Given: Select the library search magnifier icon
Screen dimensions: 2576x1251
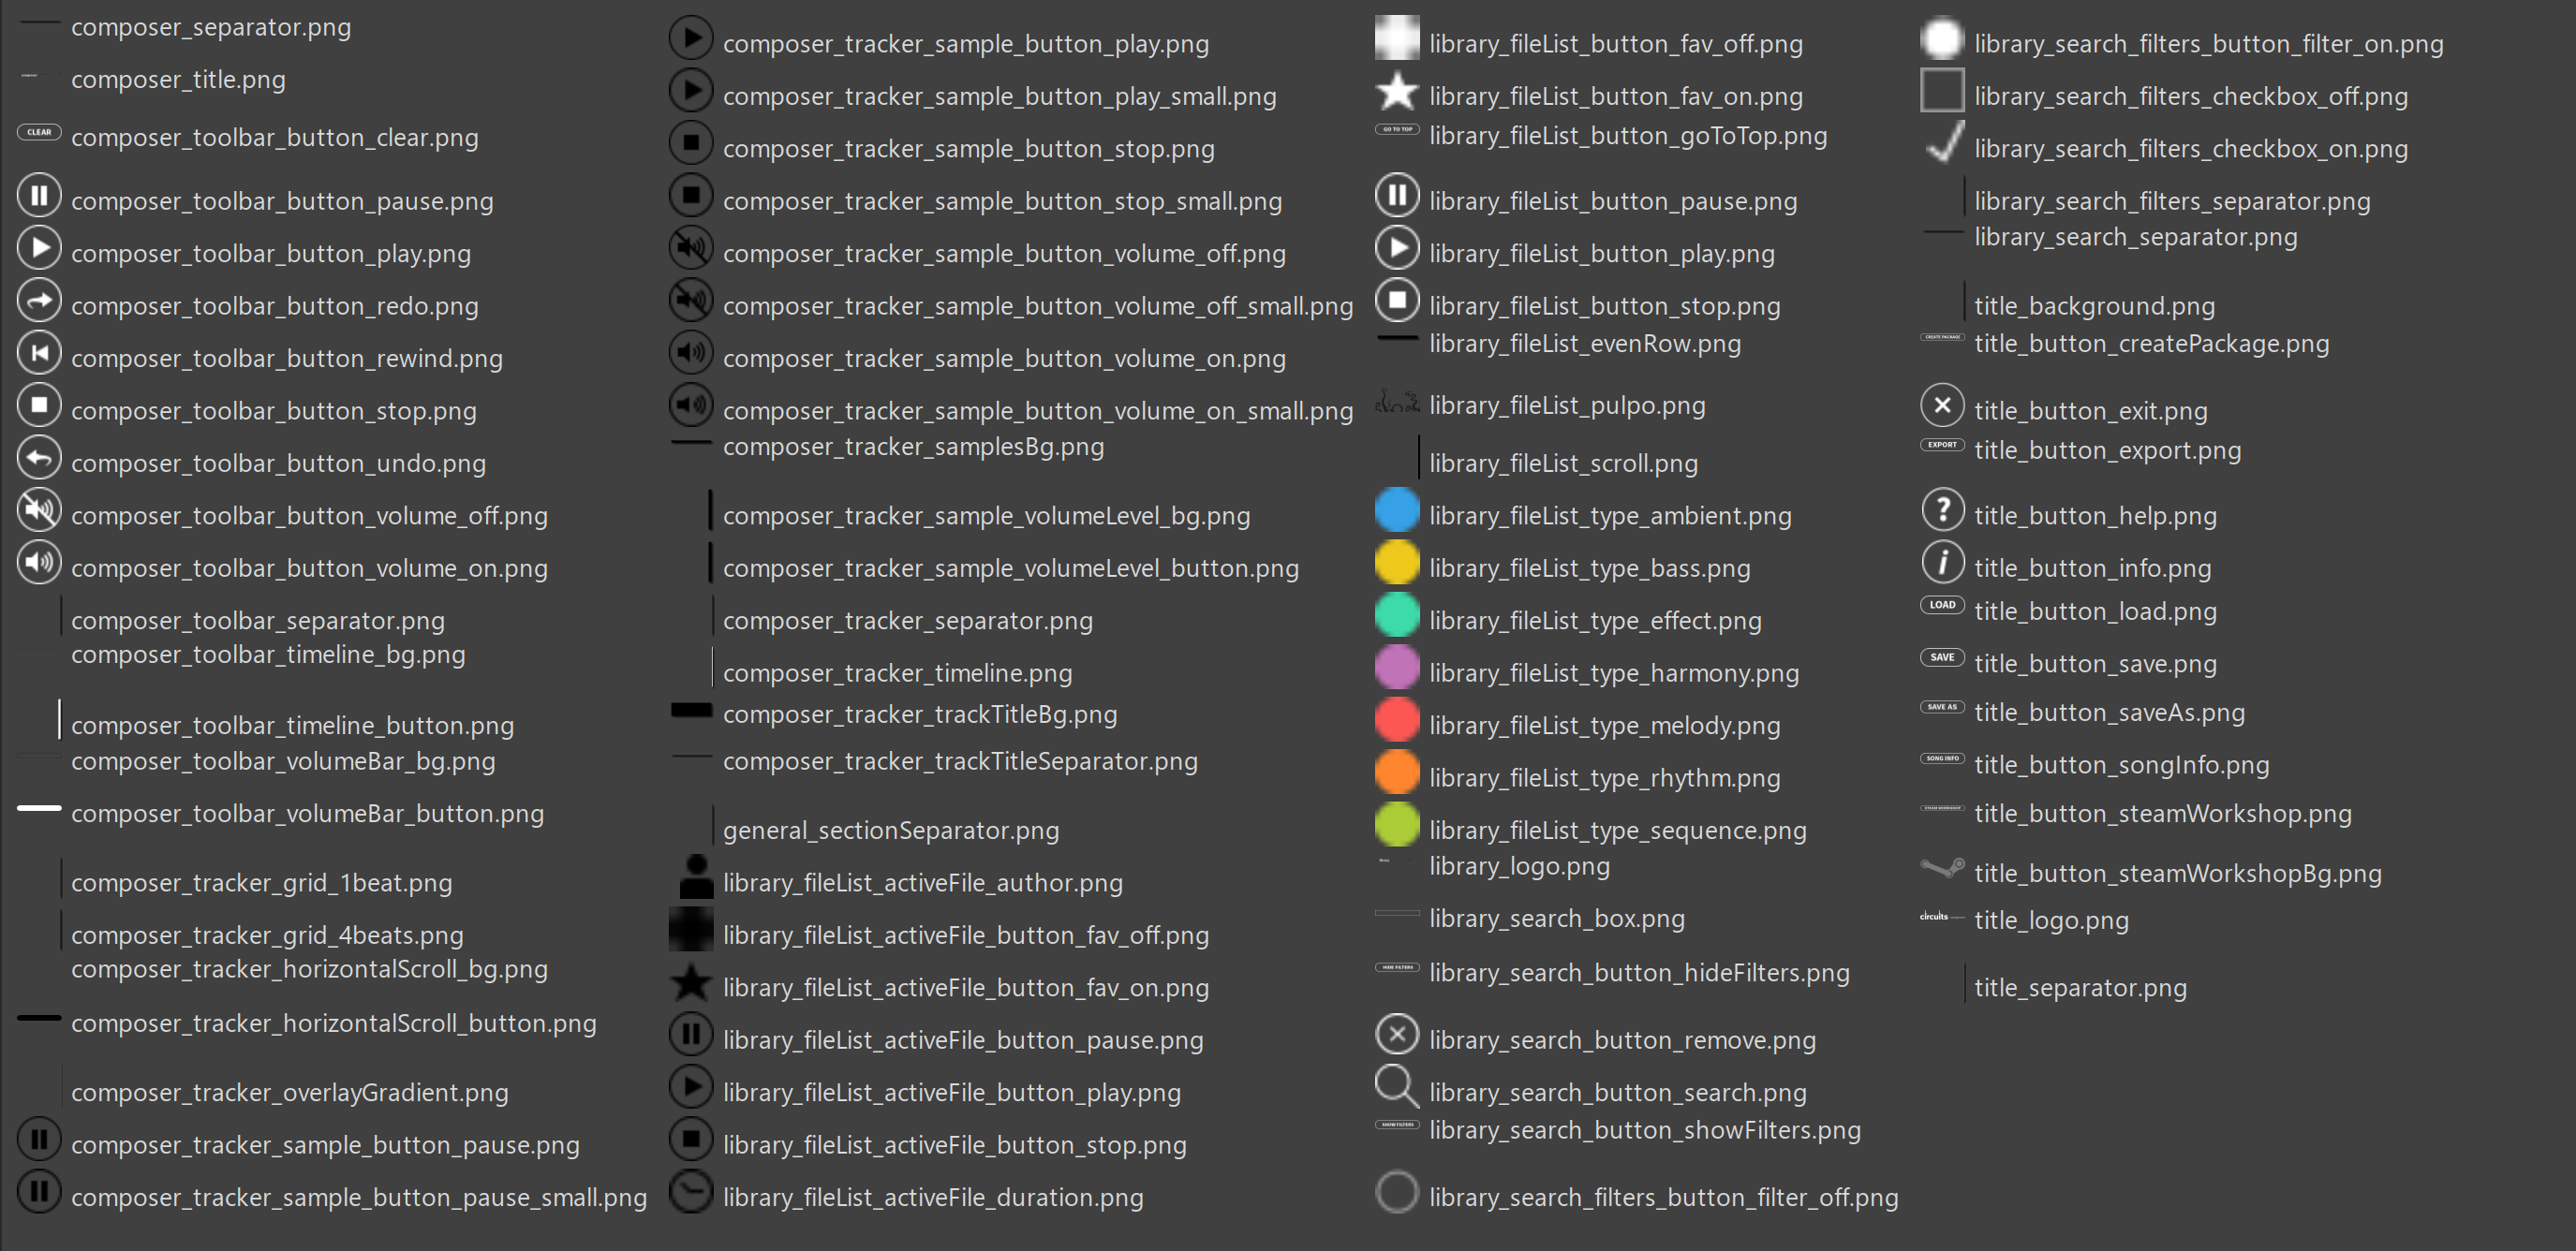Looking at the screenshot, I should coord(1397,1087).
